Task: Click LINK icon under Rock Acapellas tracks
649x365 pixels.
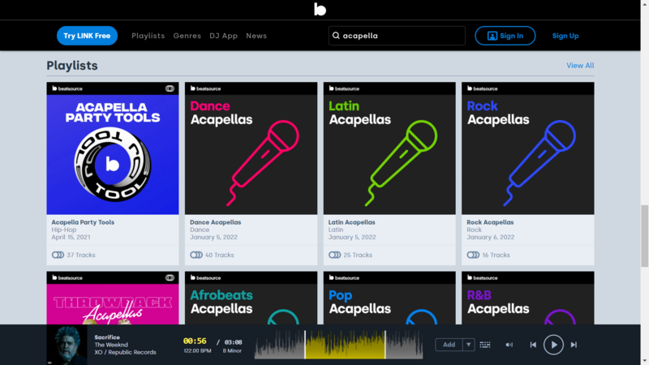Action: coord(473,255)
